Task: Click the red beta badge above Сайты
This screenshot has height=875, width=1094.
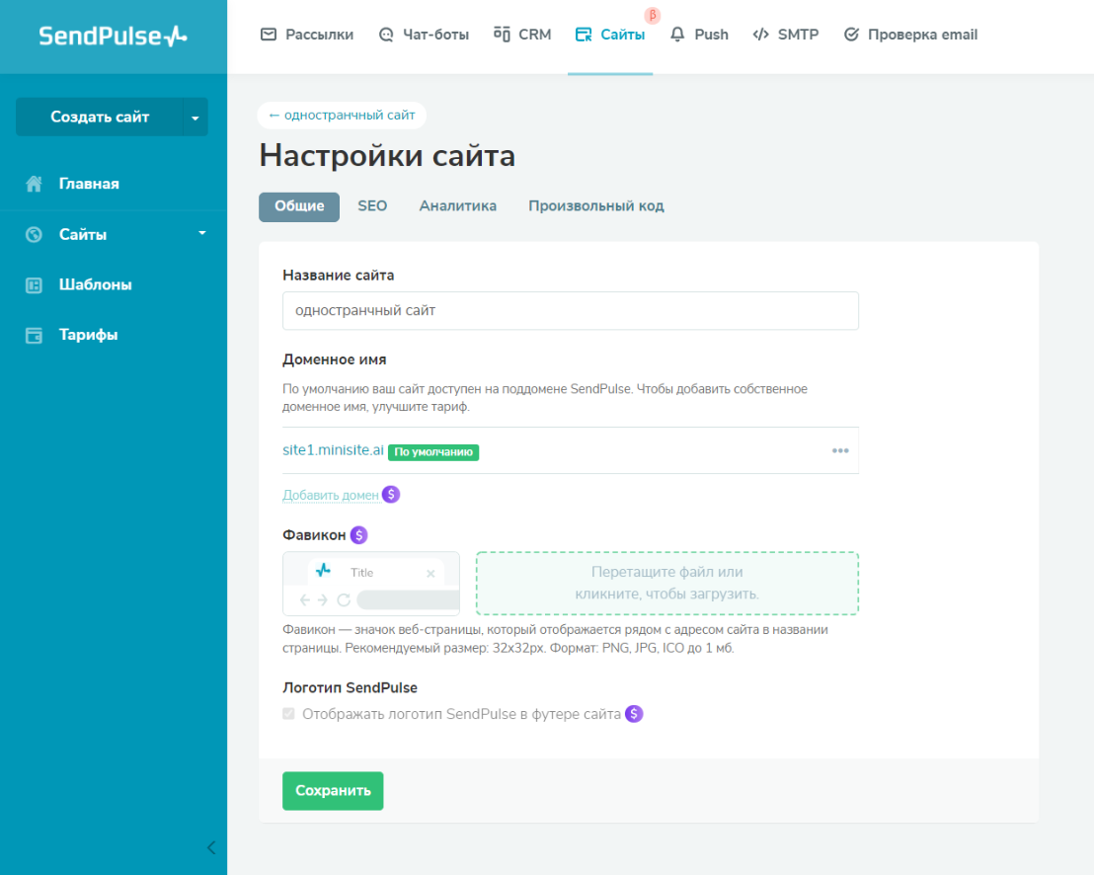Action: 653,15
